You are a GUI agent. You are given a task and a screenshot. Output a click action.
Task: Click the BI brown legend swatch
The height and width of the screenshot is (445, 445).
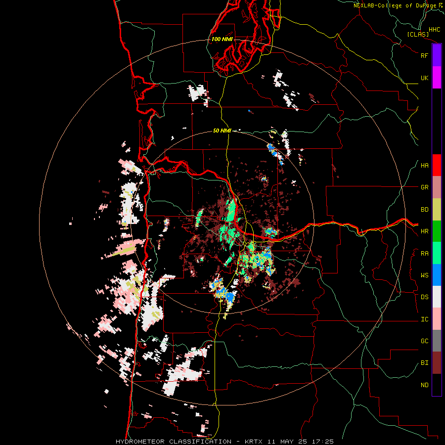437,363
